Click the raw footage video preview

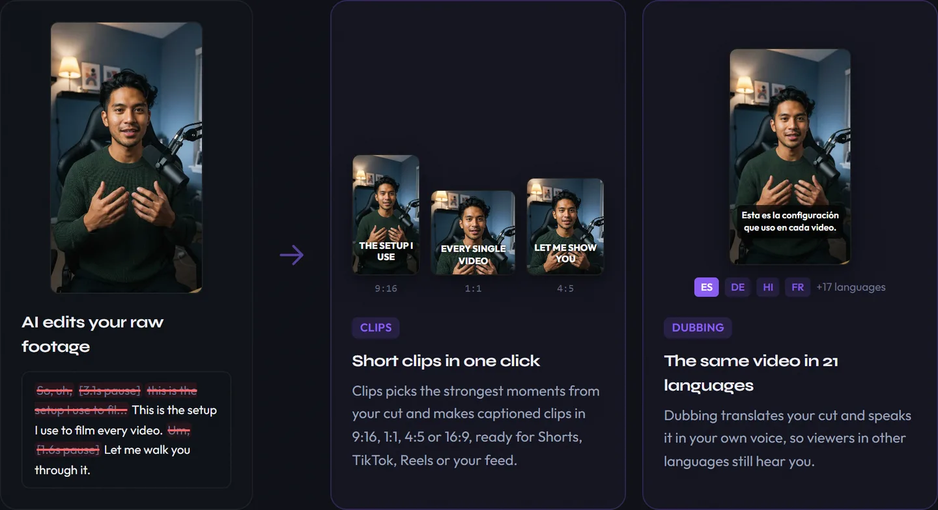[126, 158]
